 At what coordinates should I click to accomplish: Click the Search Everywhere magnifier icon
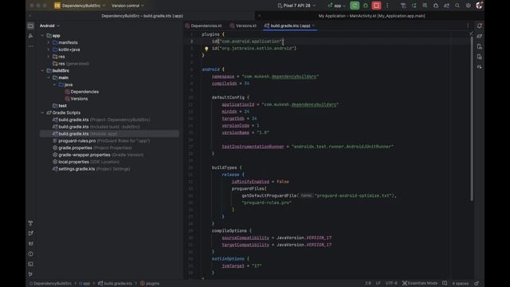(x=457, y=6)
